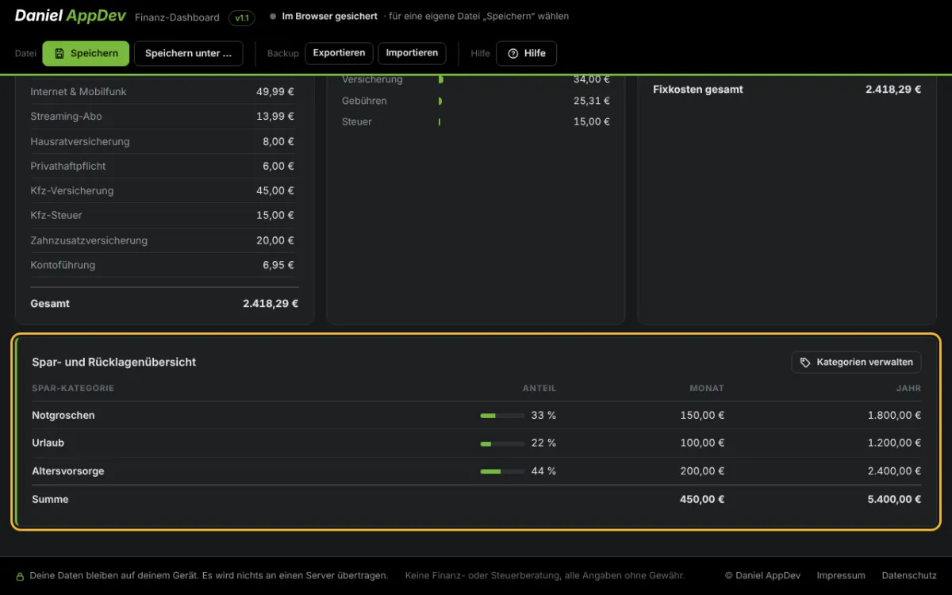Open the Speichern unter dialog
The height and width of the screenshot is (595, 952).
coord(188,53)
